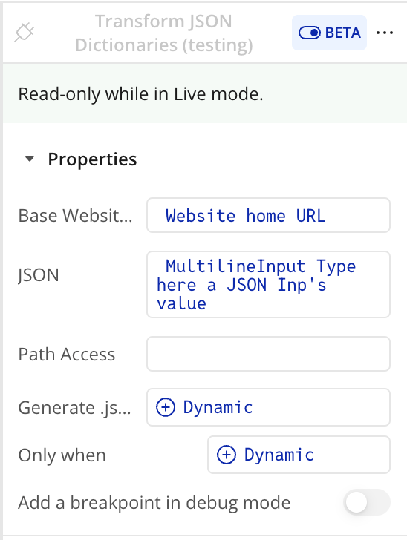This screenshot has width=407, height=540.
Task: Open the three-dot more options menu
Action: pos(385,33)
